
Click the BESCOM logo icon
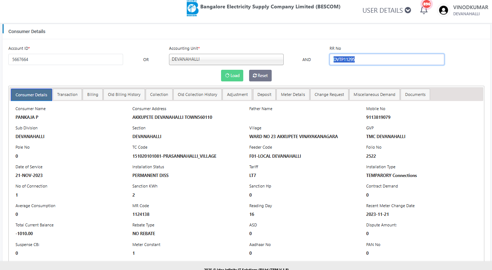192,9
